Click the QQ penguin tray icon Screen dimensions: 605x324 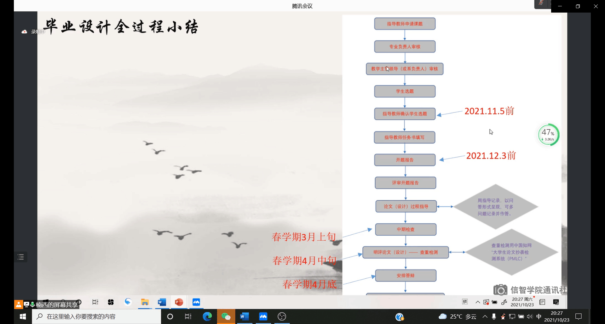pyautogui.click(x=503, y=316)
